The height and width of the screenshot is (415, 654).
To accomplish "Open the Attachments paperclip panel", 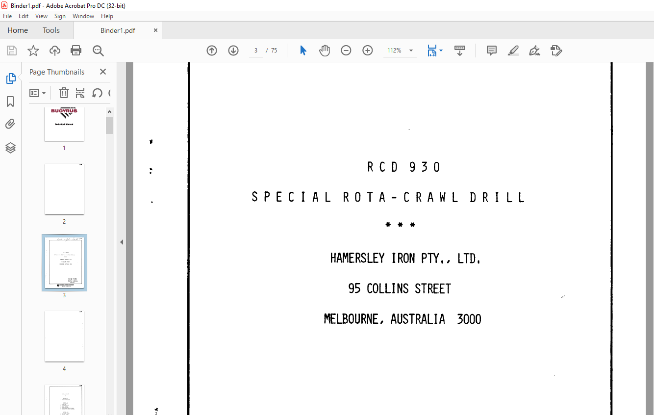I will pyautogui.click(x=10, y=124).
